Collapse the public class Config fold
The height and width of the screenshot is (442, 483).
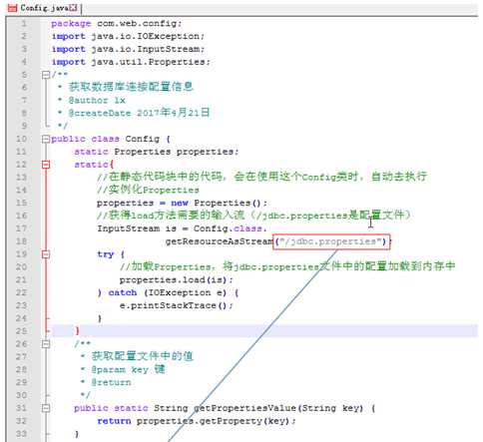[x=46, y=139]
